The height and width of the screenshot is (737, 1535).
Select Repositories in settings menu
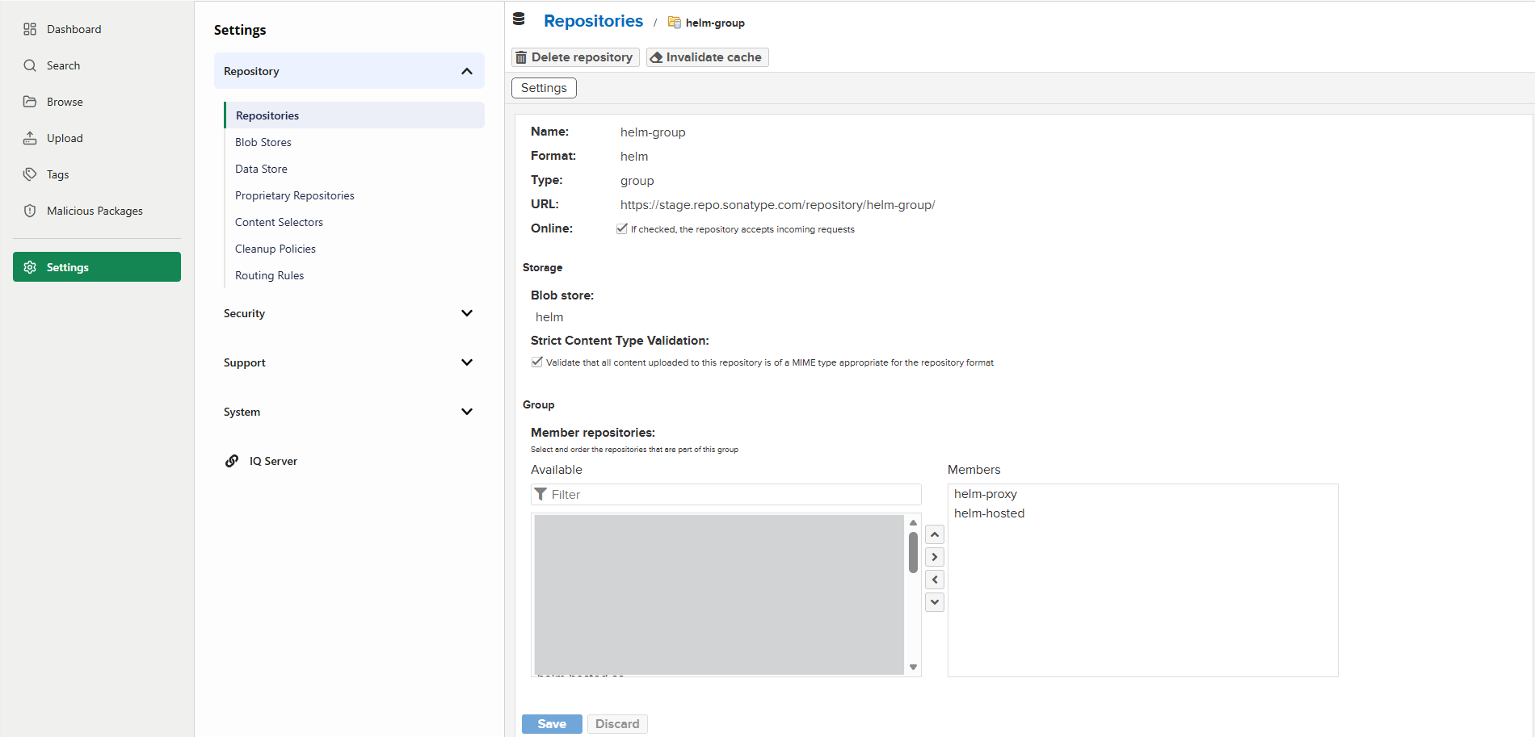click(x=354, y=115)
